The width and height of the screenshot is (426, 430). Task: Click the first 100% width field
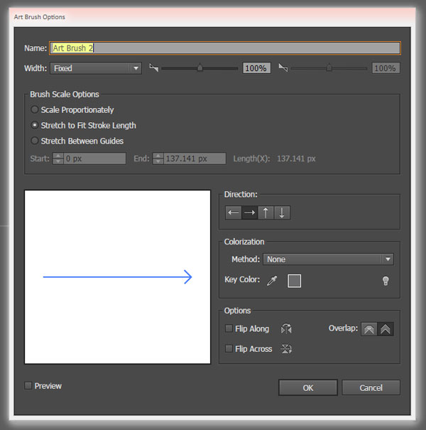(256, 68)
